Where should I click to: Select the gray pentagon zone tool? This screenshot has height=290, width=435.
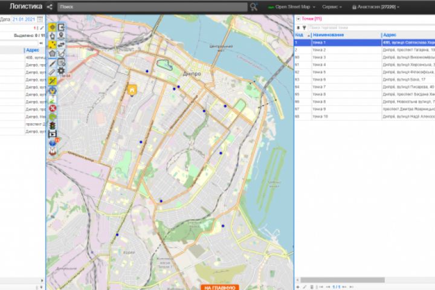tap(53, 54)
